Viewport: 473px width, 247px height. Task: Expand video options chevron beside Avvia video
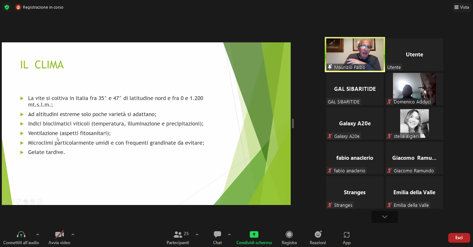click(x=73, y=234)
